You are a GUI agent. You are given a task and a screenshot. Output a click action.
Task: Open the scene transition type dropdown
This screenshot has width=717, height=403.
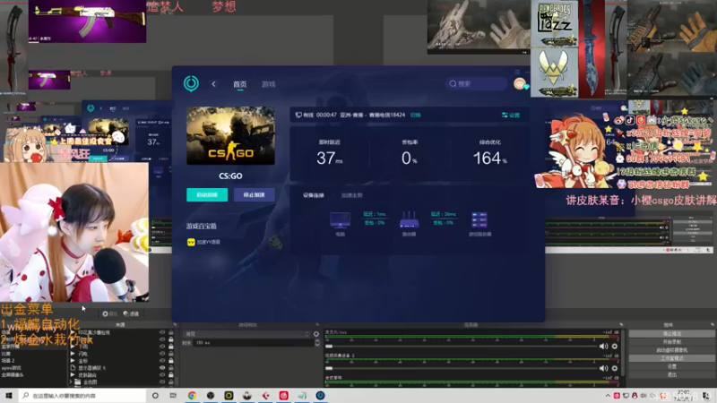(246, 334)
